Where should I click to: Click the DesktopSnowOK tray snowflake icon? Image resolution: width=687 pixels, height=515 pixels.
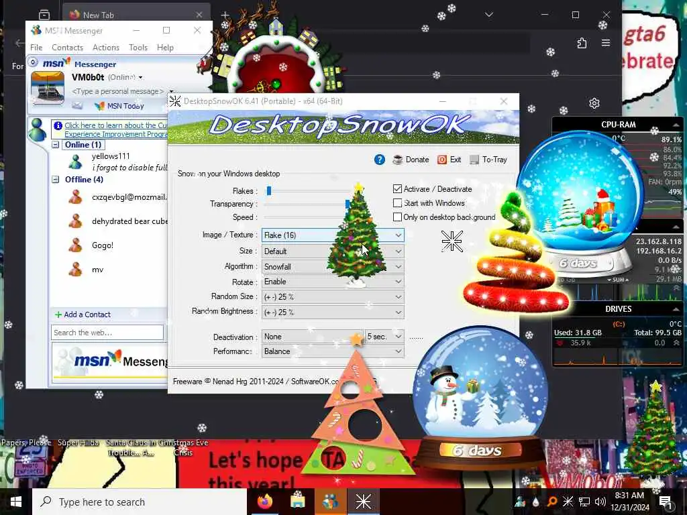(x=568, y=502)
